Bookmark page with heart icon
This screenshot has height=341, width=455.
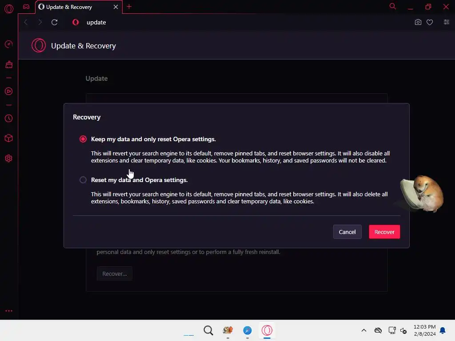pyautogui.click(x=430, y=22)
